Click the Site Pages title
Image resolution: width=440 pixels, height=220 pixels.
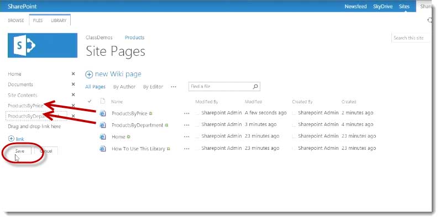(116, 51)
